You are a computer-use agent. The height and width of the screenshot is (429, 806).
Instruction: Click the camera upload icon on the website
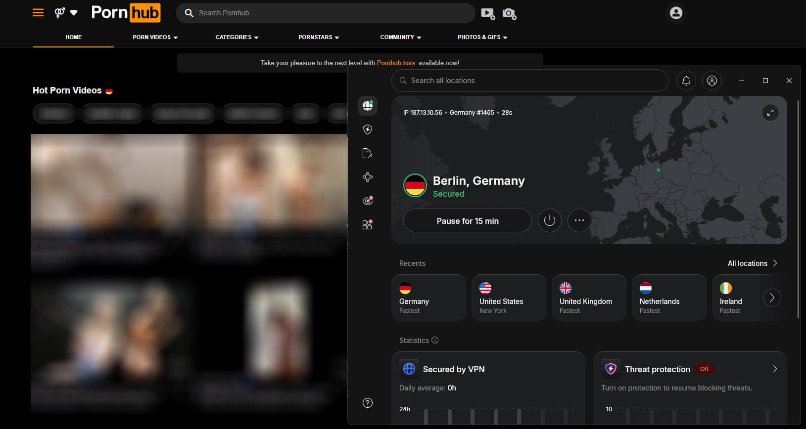tap(509, 13)
